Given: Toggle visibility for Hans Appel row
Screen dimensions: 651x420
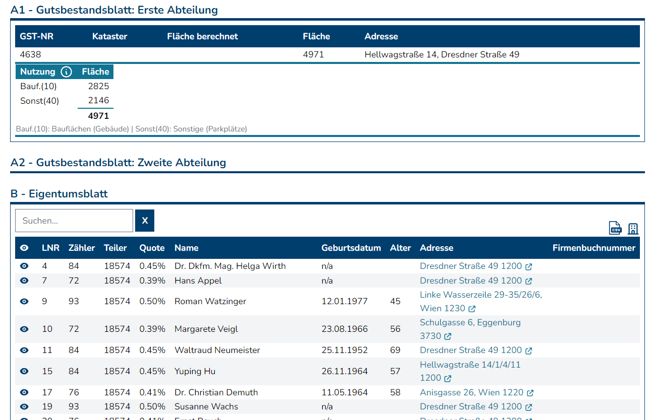Looking at the screenshot, I should tap(24, 281).
